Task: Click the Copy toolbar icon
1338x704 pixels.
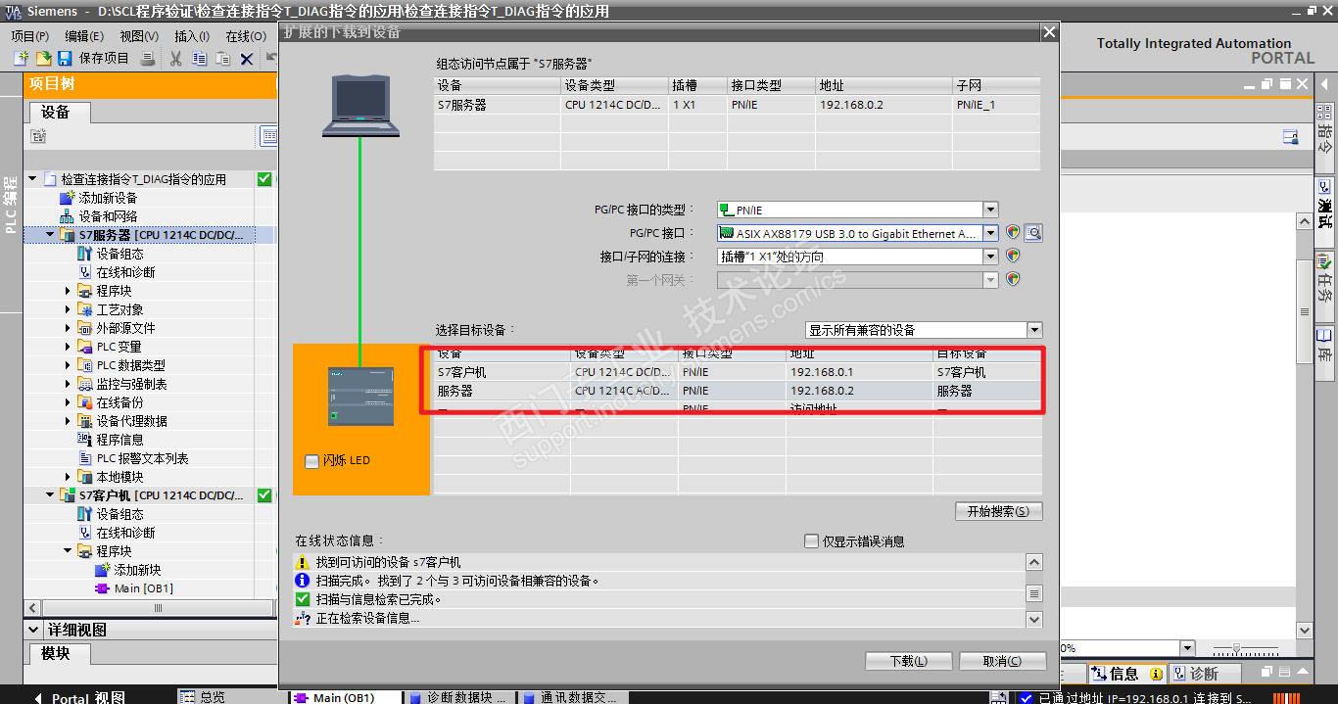Action: (199, 59)
